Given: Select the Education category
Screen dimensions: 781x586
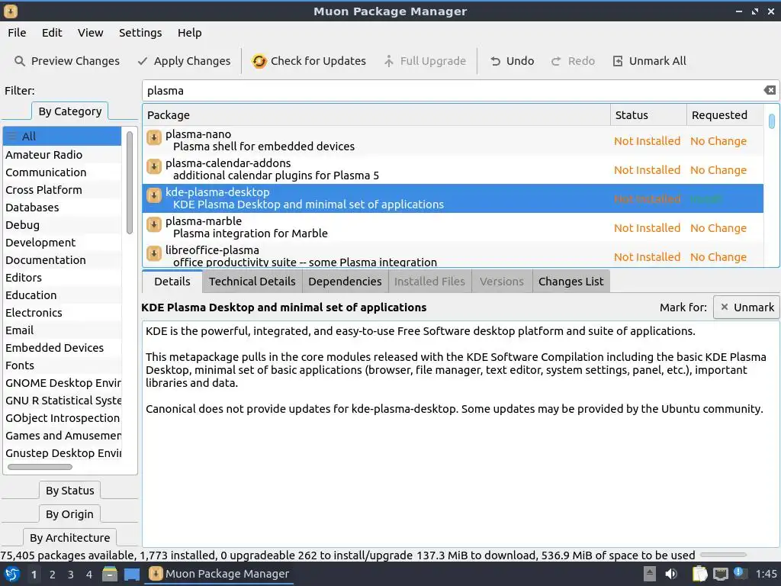Looking at the screenshot, I should (x=63, y=295).
